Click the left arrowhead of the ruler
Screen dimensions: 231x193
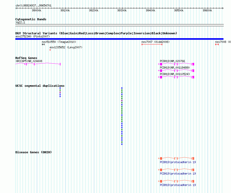tap(16, 8)
